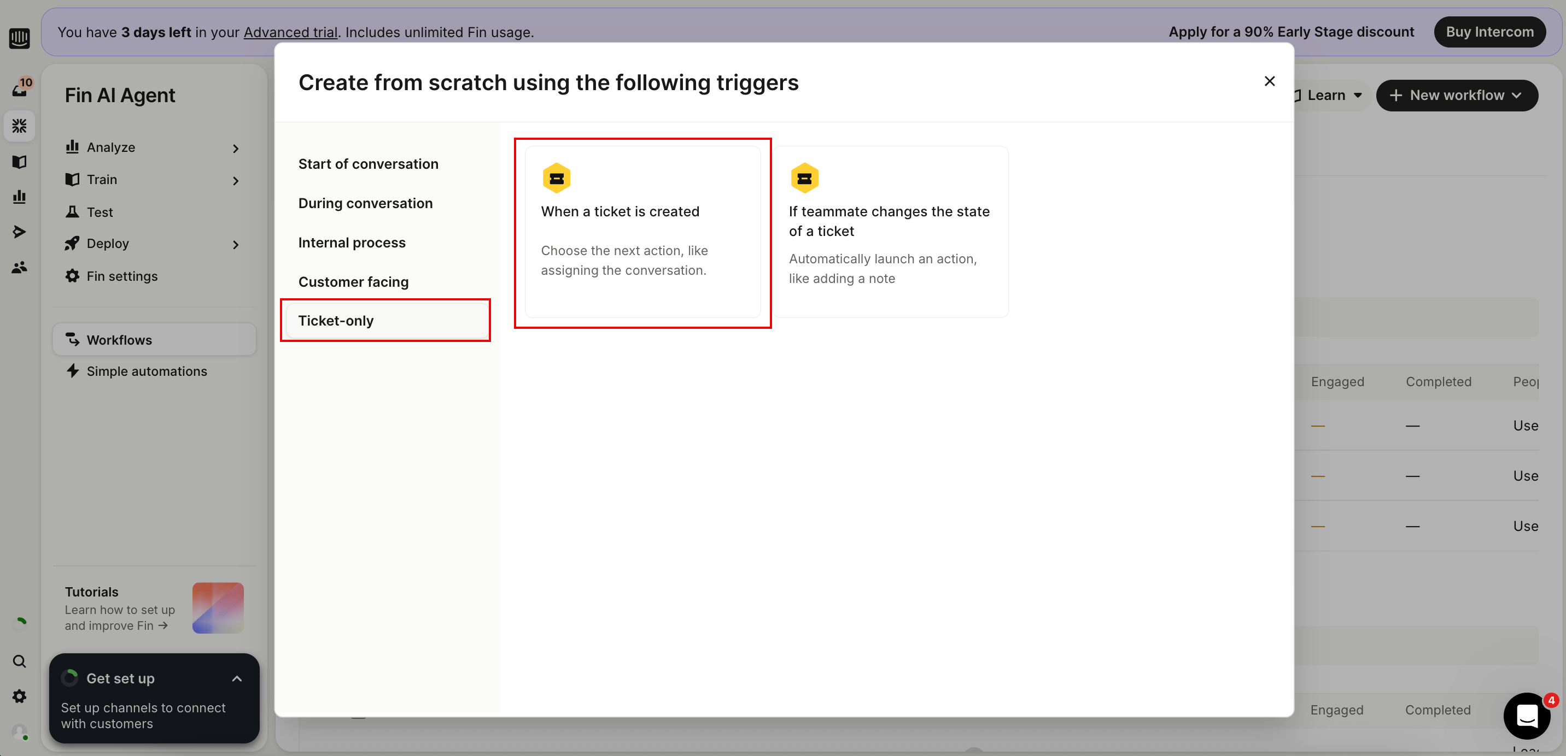The width and height of the screenshot is (1566, 756).
Task: Open the Intercom messenger chat bubble
Action: [x=1527, y=716]
